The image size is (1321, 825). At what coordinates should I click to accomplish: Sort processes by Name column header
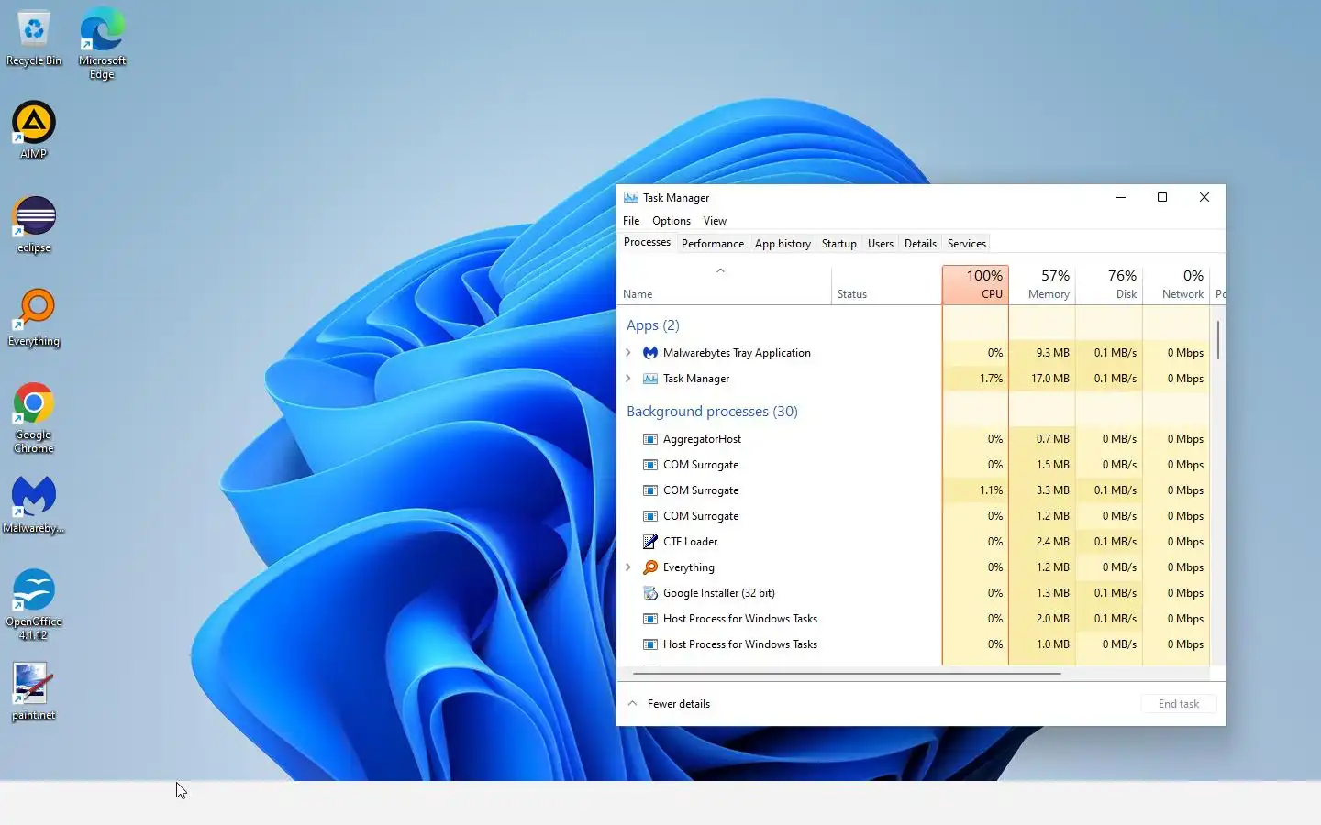(725, 285)
